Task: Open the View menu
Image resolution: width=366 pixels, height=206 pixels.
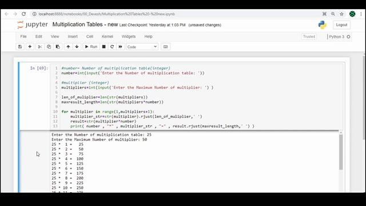Action: tap(55, 37)
